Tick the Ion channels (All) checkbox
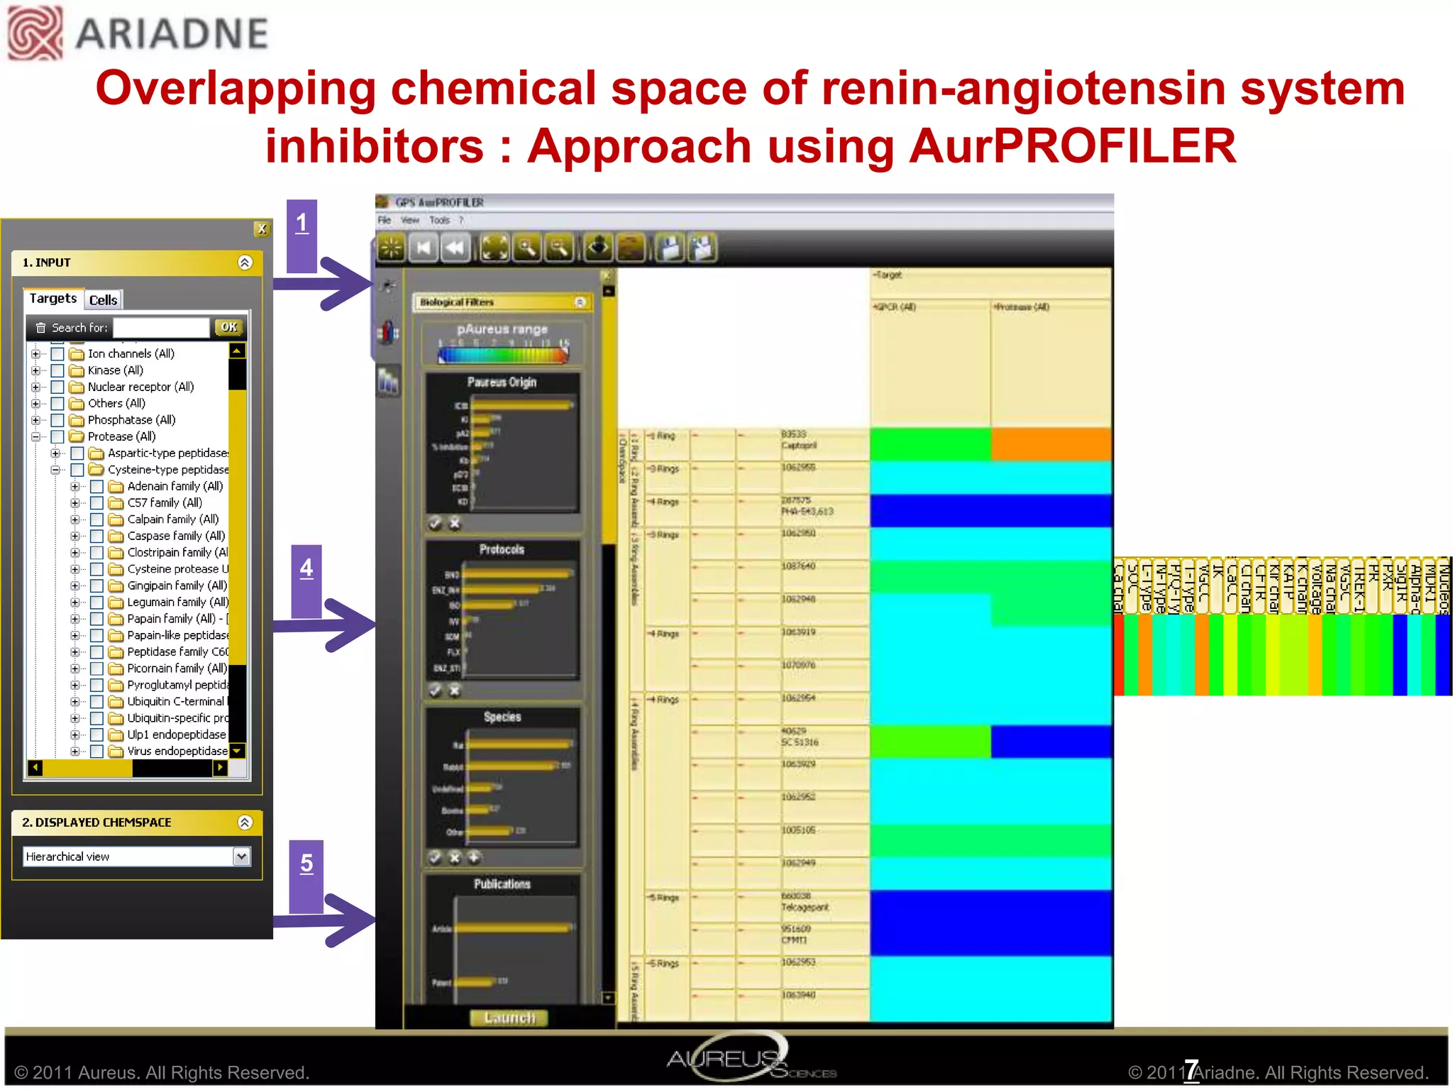The image size is (1453, 1090). tap(58, 353)
